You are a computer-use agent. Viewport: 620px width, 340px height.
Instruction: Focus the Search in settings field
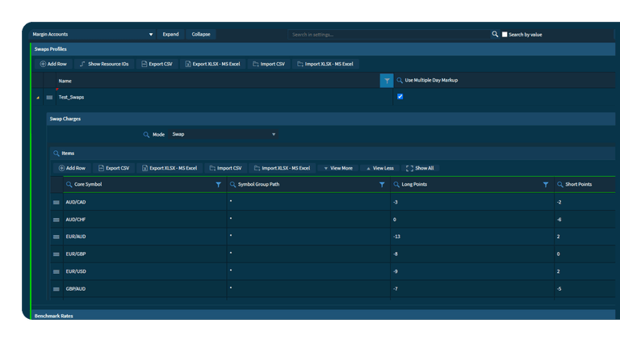click(388, 35)
